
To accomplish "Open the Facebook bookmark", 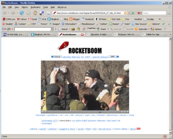I will pos(88,19).
